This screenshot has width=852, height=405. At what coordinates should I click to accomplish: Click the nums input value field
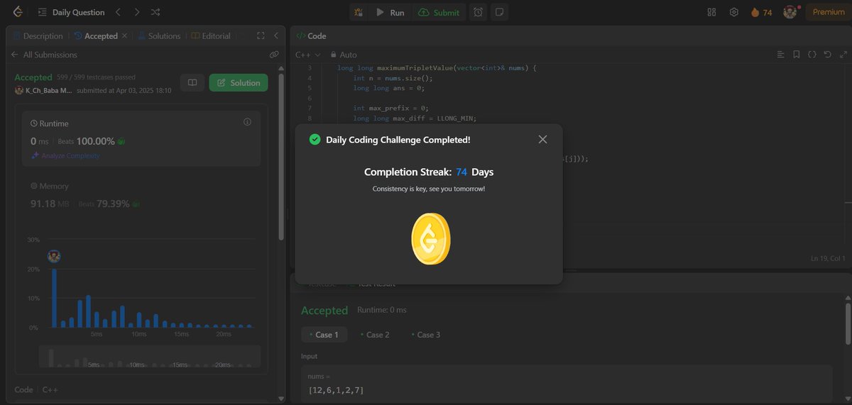coord(566,384)
